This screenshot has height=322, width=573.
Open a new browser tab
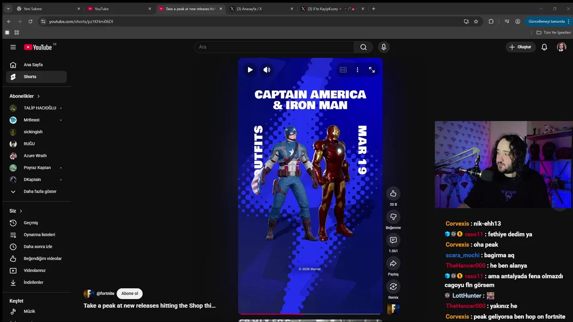point(374,8)
